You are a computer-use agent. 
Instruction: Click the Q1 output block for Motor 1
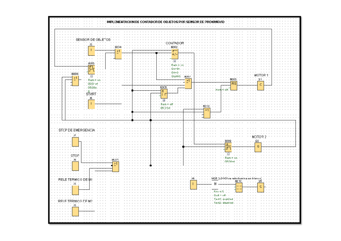261,86
